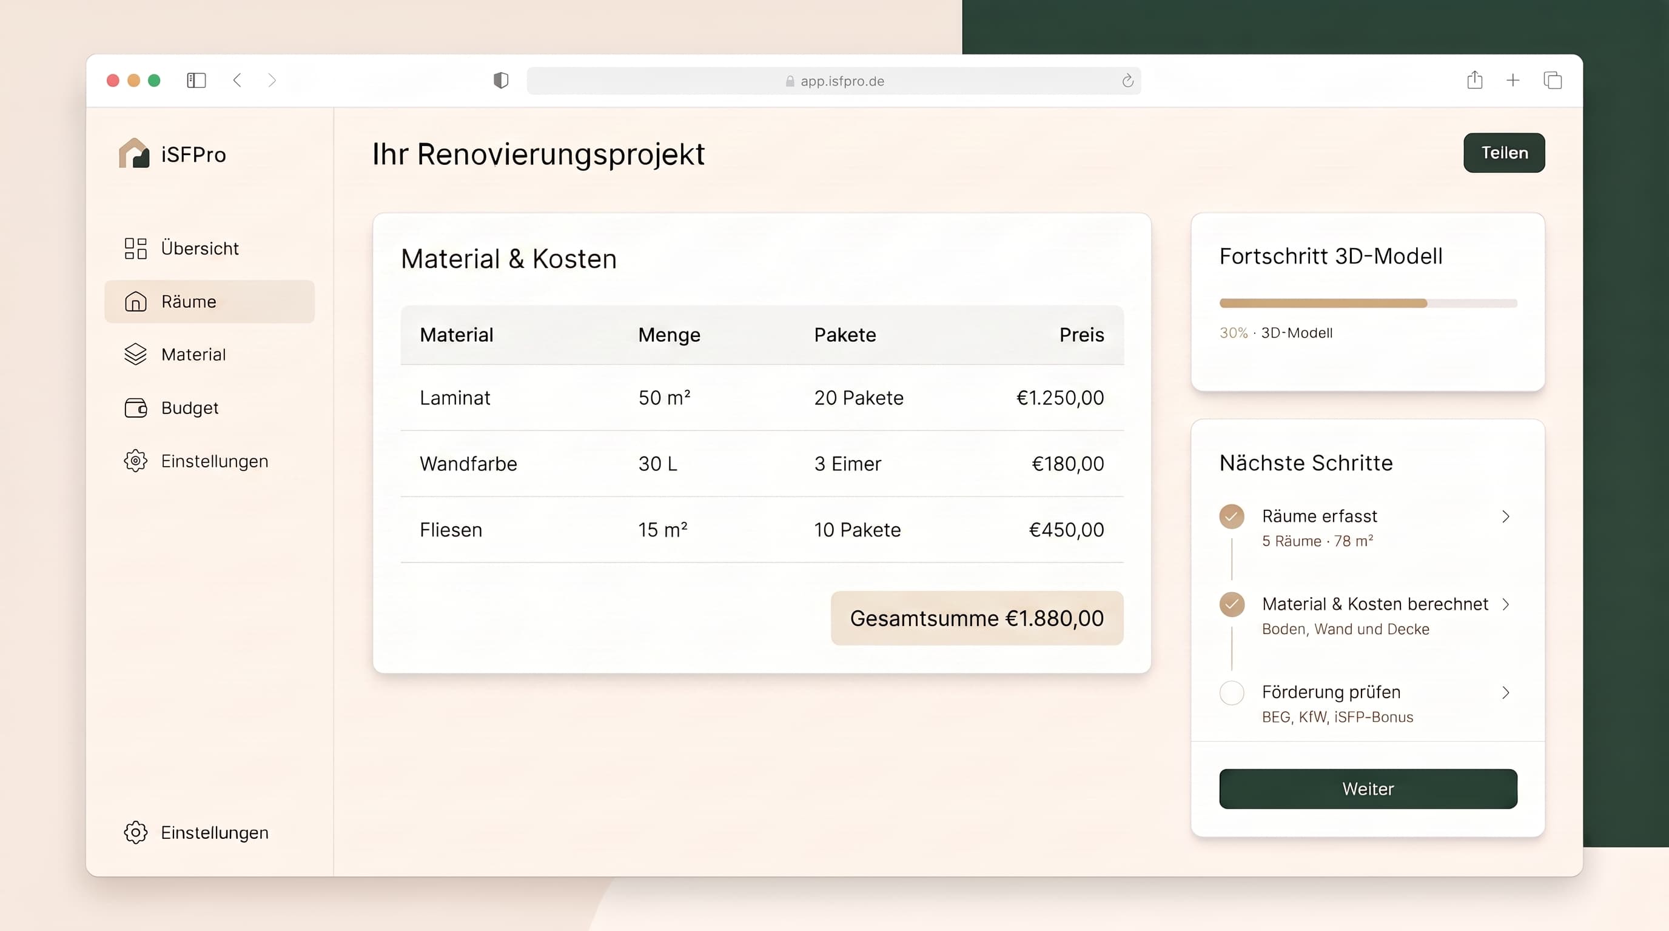Viewport: 1669px width, 931px height.
Task: Expand the Förderung prüfen chevron
Action: 1506,693
